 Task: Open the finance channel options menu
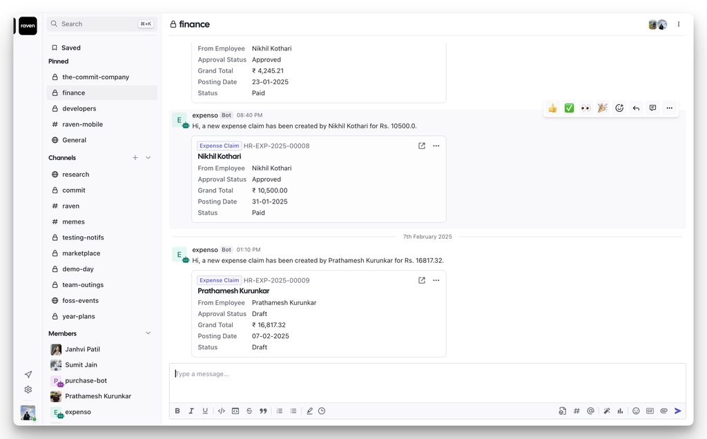coord(679,24)
